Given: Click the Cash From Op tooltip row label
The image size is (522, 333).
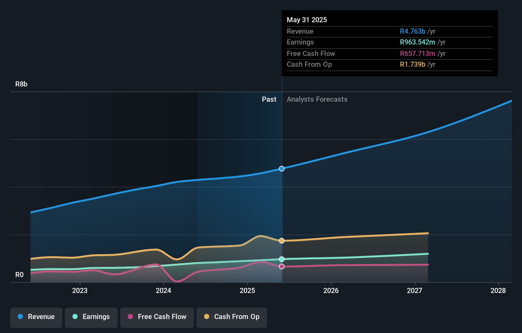Looking at the screenshot, I should (309, 64).
